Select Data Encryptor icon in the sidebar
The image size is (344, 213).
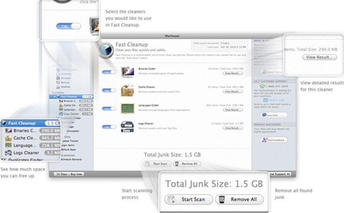point(58,70)
